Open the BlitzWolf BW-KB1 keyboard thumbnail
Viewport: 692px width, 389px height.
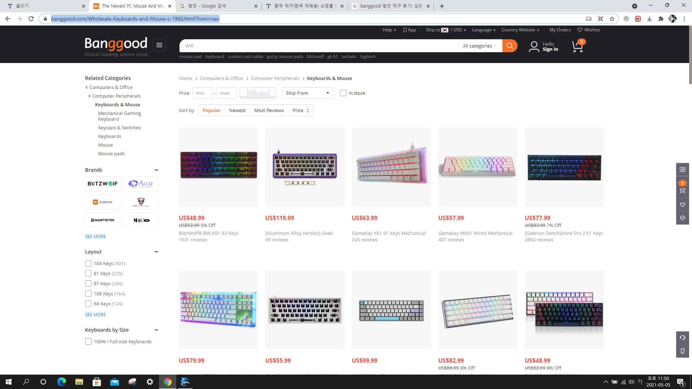coord(218,167)
